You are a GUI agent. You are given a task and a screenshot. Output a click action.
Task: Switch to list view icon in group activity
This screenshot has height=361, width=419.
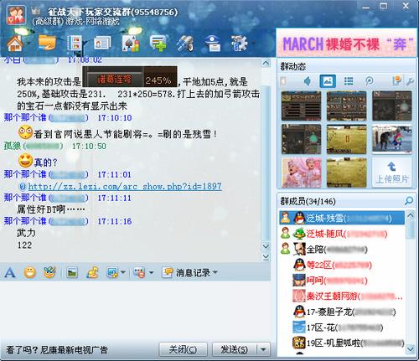click(349, 81)
